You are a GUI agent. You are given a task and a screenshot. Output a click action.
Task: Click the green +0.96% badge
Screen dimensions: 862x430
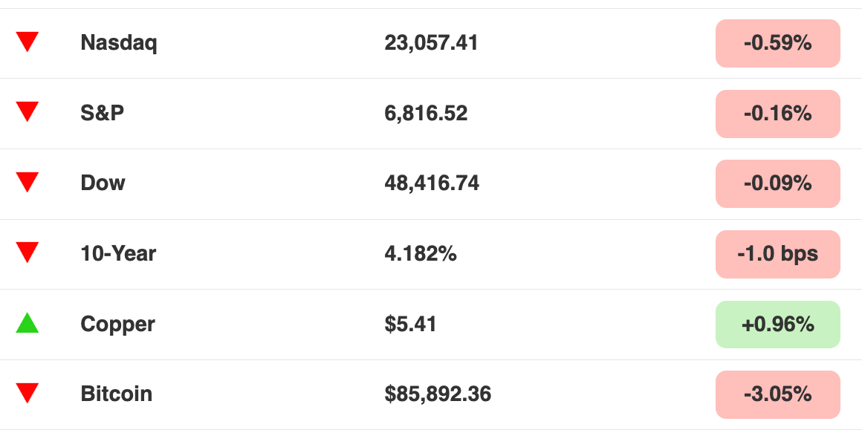[x=777, y=325]
